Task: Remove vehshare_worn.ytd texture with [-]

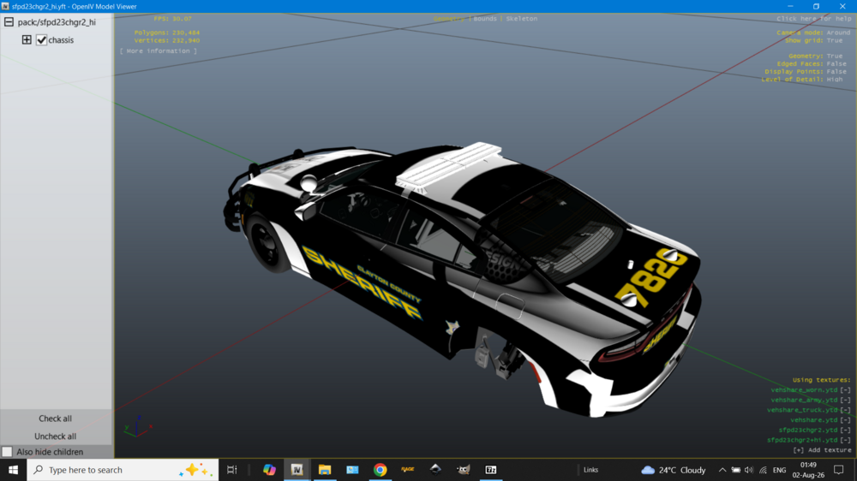Action: click(846, 389)
